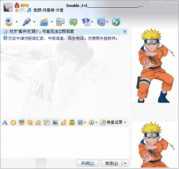Viewport: 179px width, 169px height.
Task: Minimize the chat window
Action: pos(152,4)
